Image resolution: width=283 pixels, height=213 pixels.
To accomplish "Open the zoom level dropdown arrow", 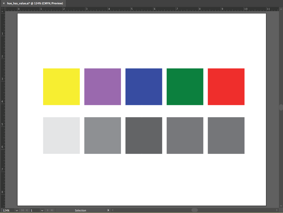I will tap(17, 210).
